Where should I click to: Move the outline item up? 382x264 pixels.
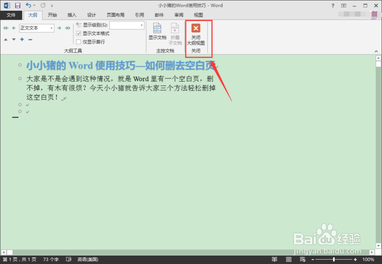click(5, 39)
